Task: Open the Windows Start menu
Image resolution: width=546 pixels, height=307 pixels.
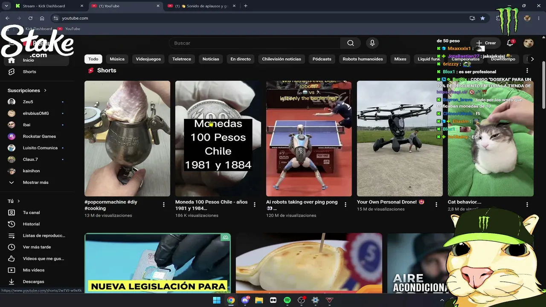Action: click(x=217, y=300)
